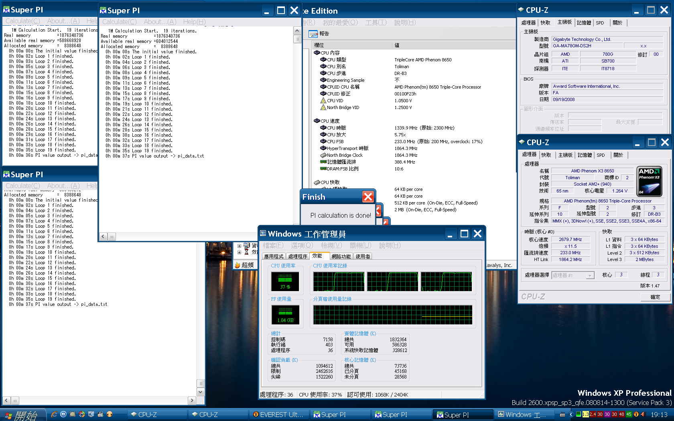Open Calculate(C) menu in the frontmost Super PI
Viewport: 674px width, 421px height.
coord(119,22)
